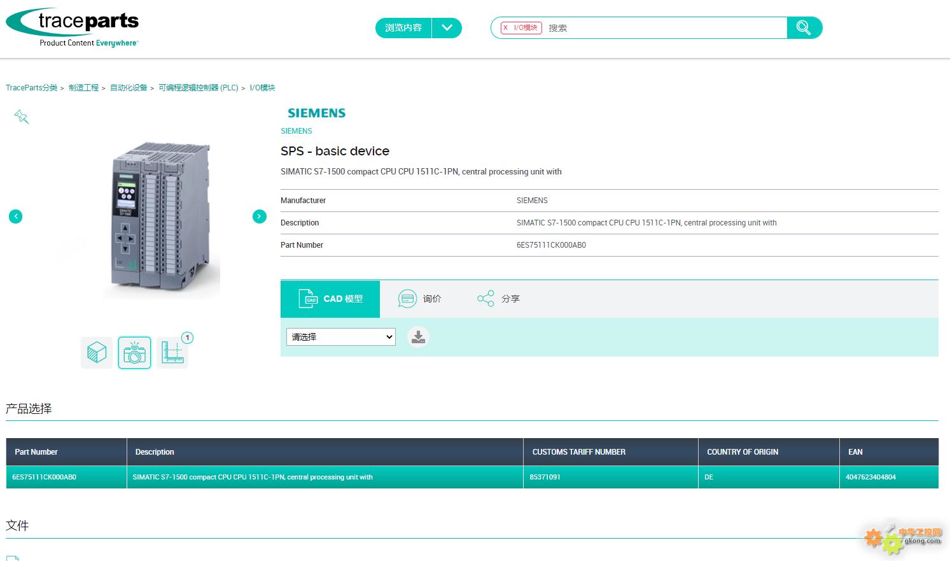Click part number value in details list
The image size is (950, 561).
(x=551, y=245)
